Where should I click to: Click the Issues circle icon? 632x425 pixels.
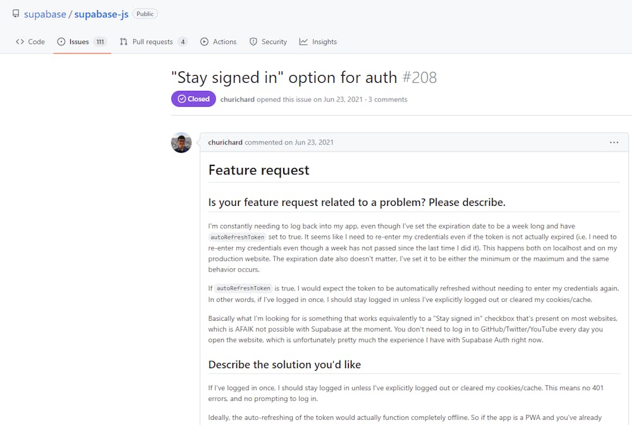coord(61,42)
